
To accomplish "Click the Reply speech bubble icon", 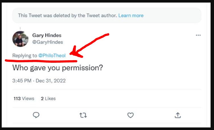I will point(36,115).
